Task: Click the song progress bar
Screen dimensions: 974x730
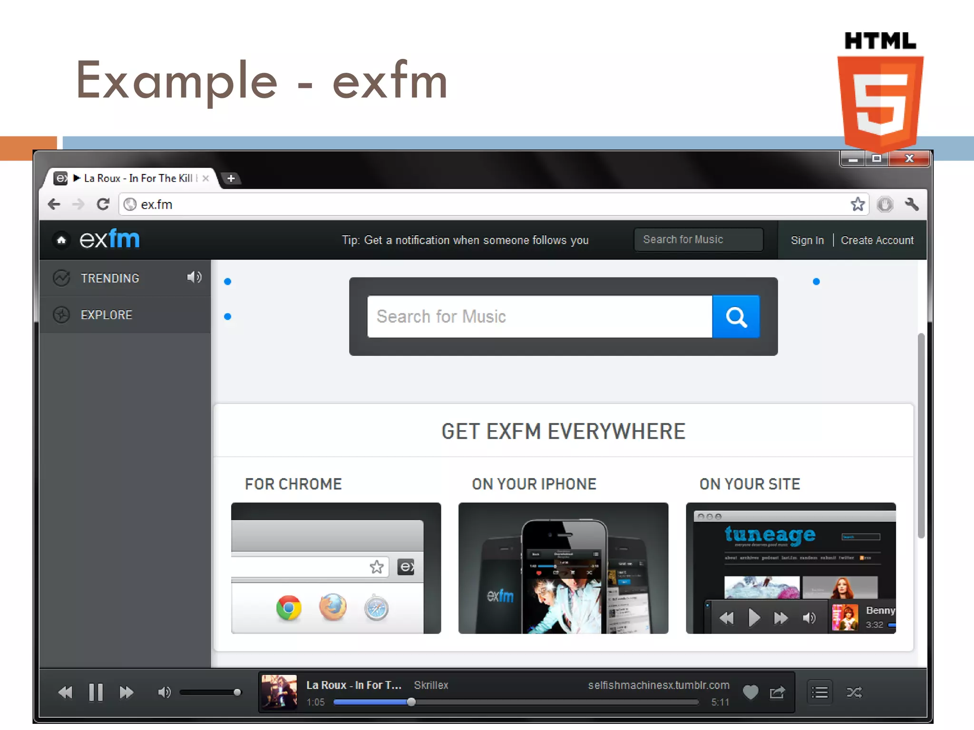Action: pos(516,702)
